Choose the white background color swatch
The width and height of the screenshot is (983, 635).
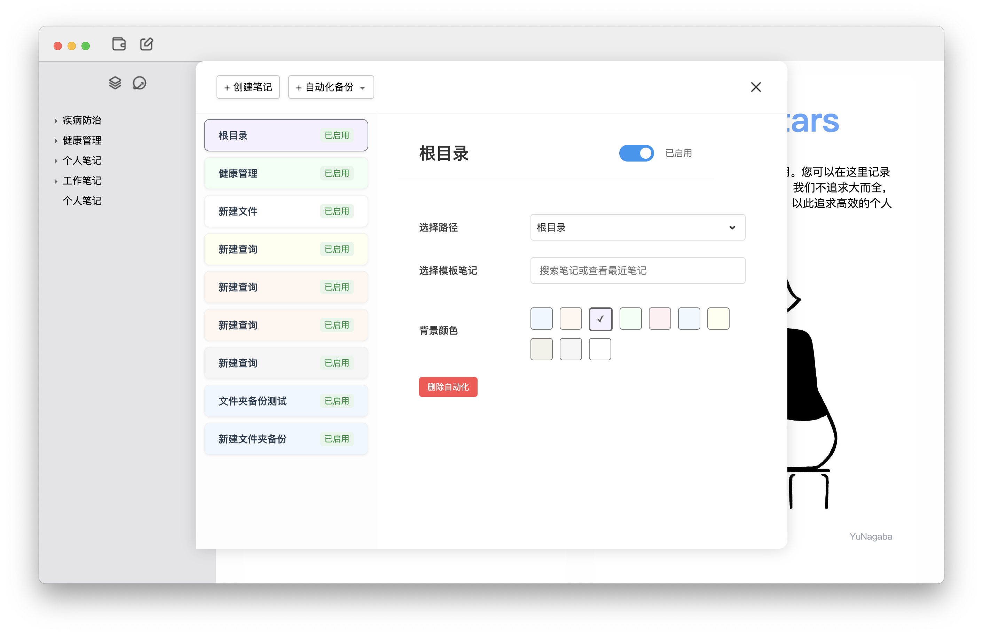(x=600, y=349)
